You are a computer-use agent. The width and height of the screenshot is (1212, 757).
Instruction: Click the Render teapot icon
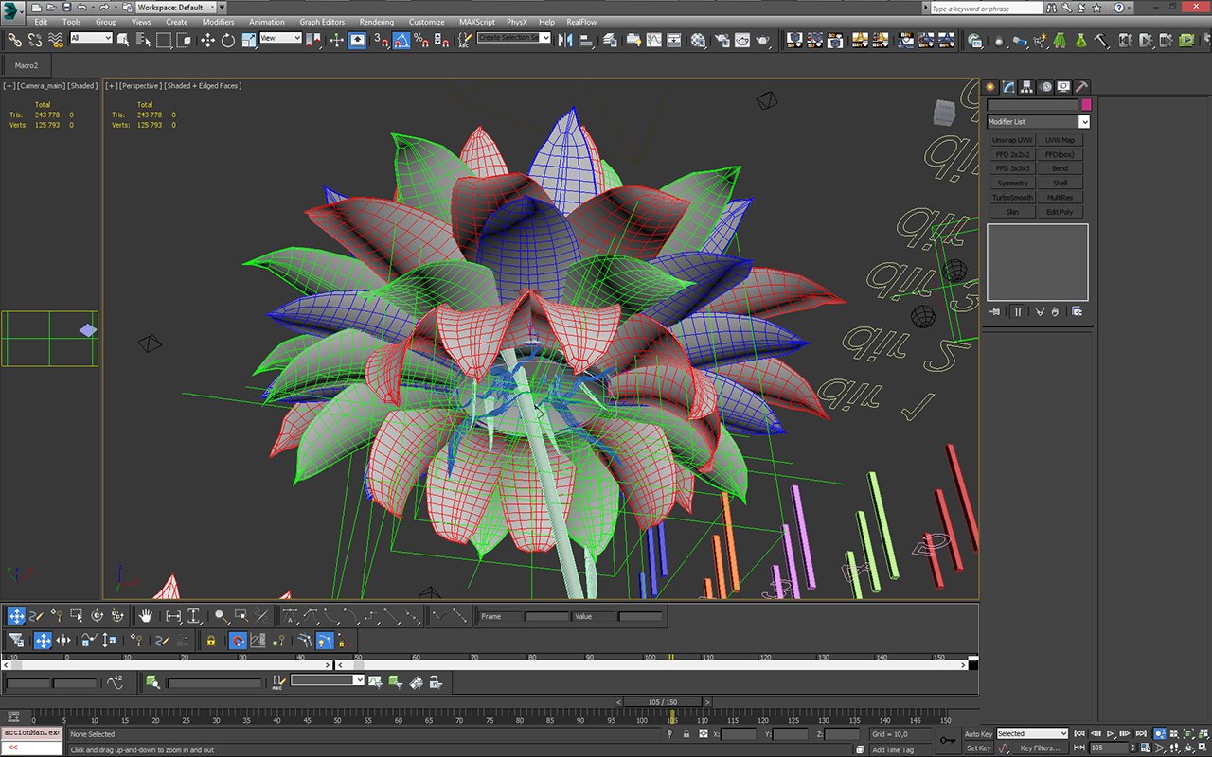(762, 40)
